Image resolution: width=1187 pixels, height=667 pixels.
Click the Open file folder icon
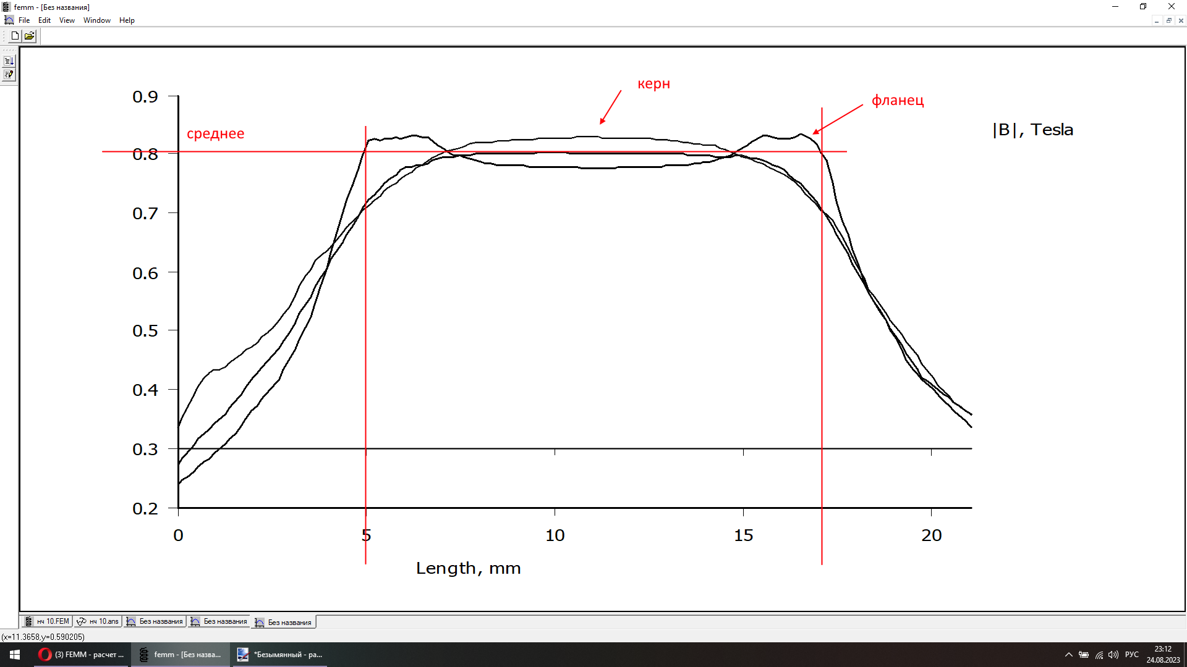[x=29, y=36]
